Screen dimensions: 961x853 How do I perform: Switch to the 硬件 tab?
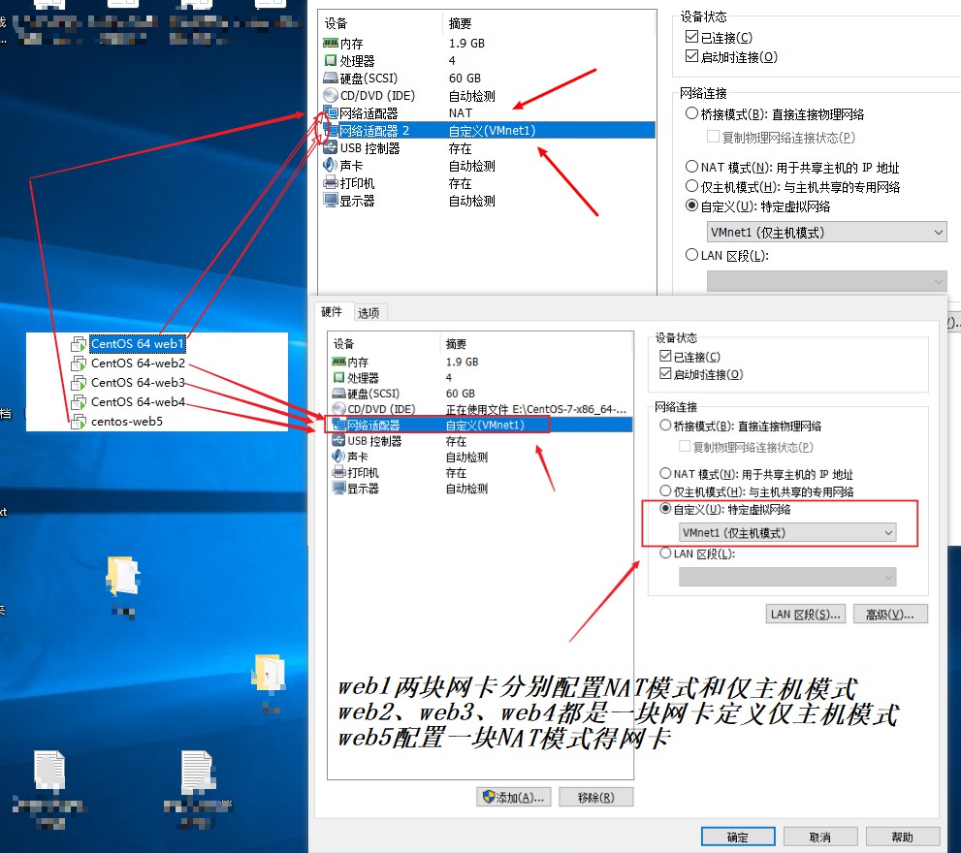(x=333, y=312)
